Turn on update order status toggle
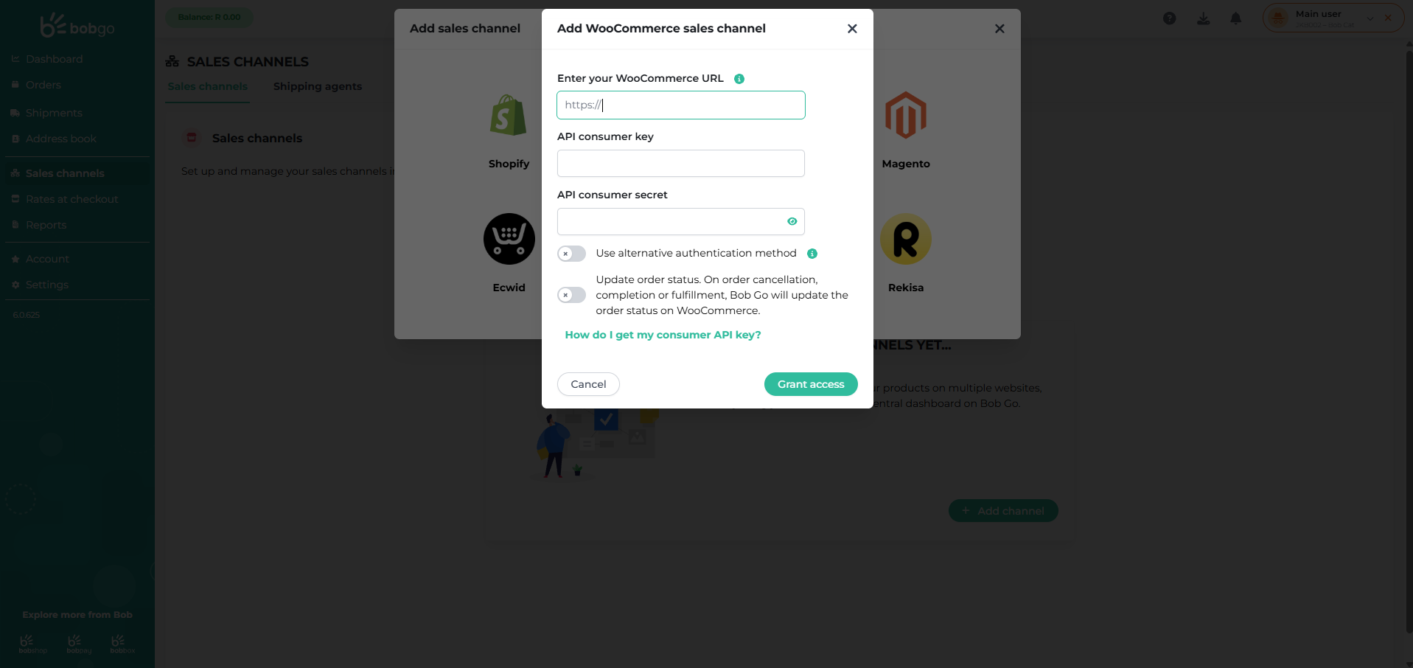Screen dimensions: 1413x668 click(571, 295)
